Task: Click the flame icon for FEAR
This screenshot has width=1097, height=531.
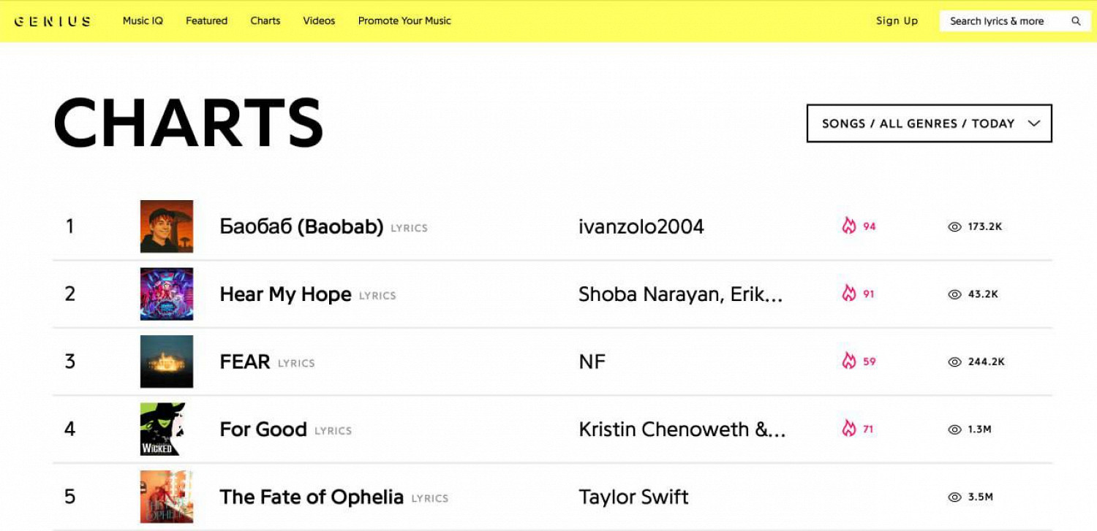Action: pyautogui.click(x=848, y=362)
